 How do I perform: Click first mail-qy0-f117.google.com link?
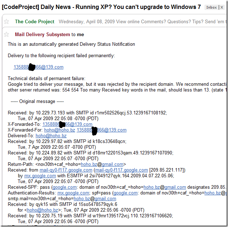66,170
